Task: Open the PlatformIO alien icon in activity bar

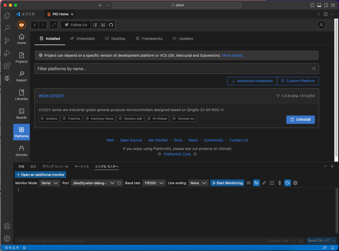Action: pos(7,78)
